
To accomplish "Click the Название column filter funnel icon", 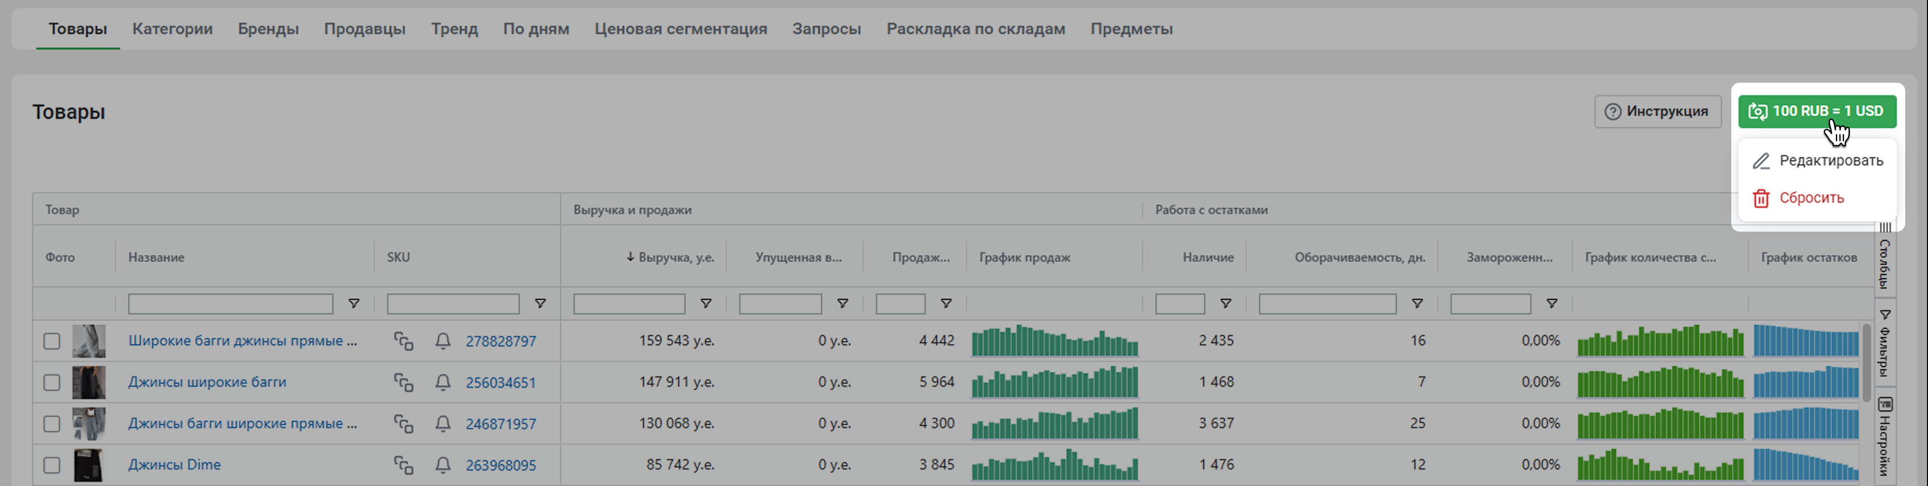I will [x=354, y=303].
